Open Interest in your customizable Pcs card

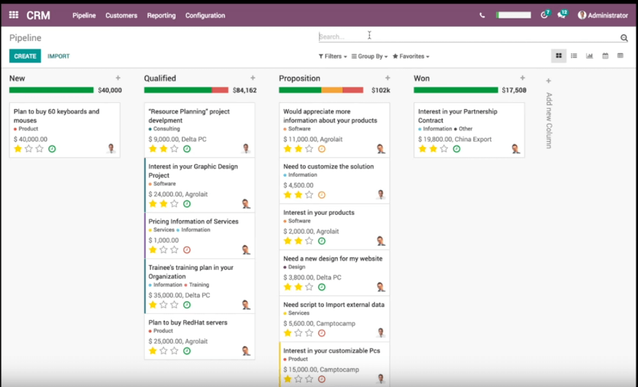click(x=335, y=365)
